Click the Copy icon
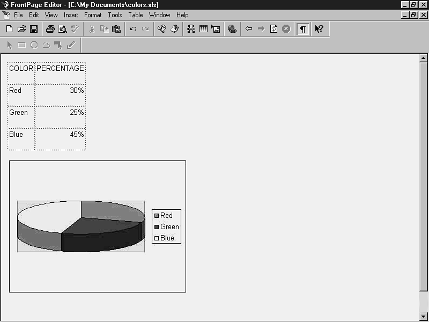Screen dimensions: 429x322 [x=104, y=29]
